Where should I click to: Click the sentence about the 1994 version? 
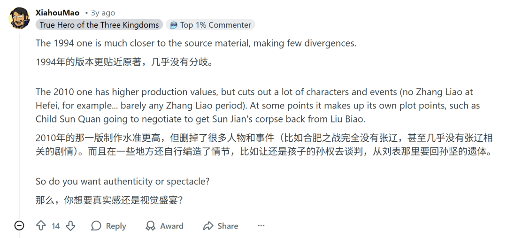196,43
